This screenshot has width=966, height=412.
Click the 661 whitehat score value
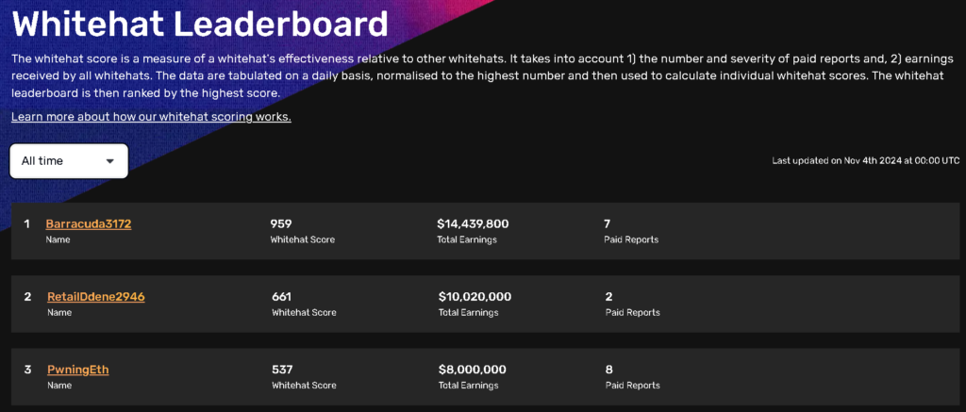click(x=281, y=297)
